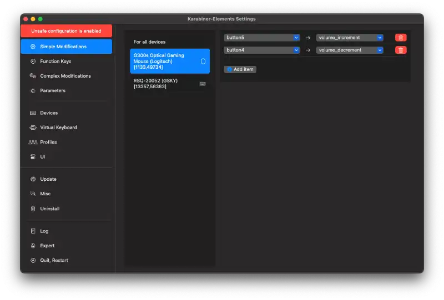Open the volume_increment target dropdown
Screen dimensions: 444x300
[x=350, y=38]
